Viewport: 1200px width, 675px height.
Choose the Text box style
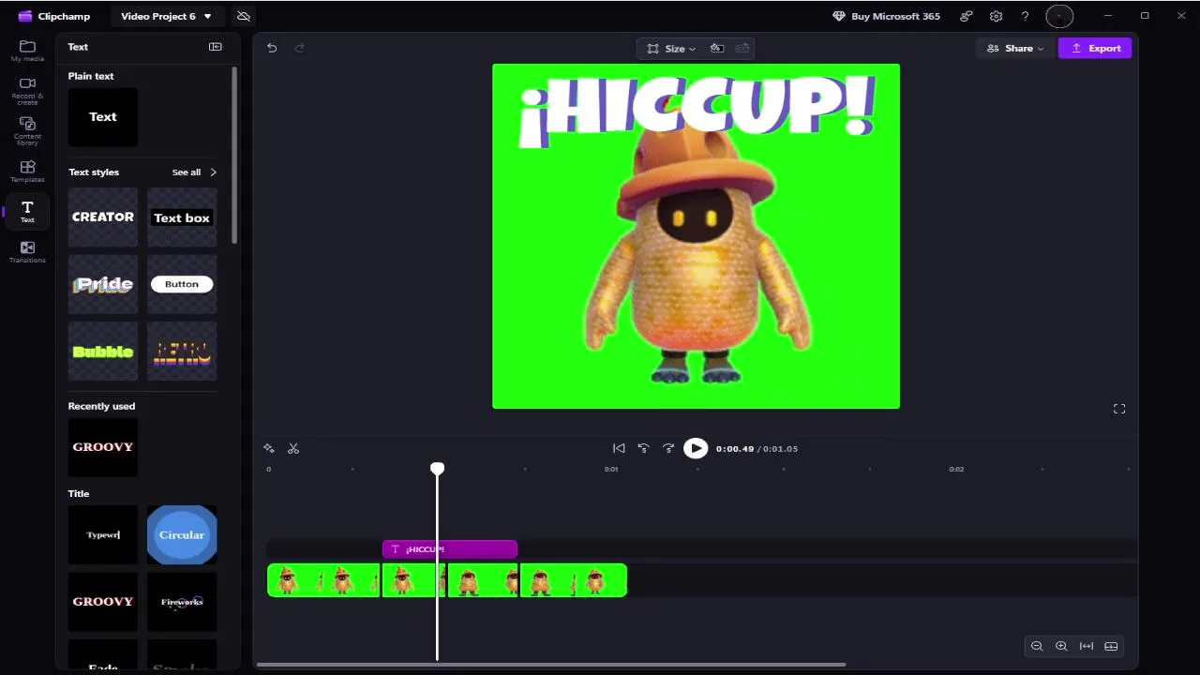[182, 217]
